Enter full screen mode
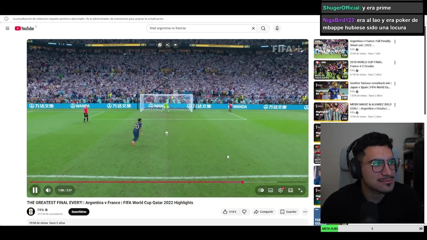This screenshot has height=240, width=427. tap(300, 190)
